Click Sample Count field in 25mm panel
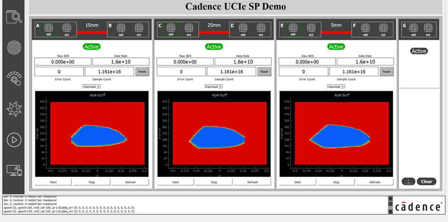 click(x=232, y=72)
